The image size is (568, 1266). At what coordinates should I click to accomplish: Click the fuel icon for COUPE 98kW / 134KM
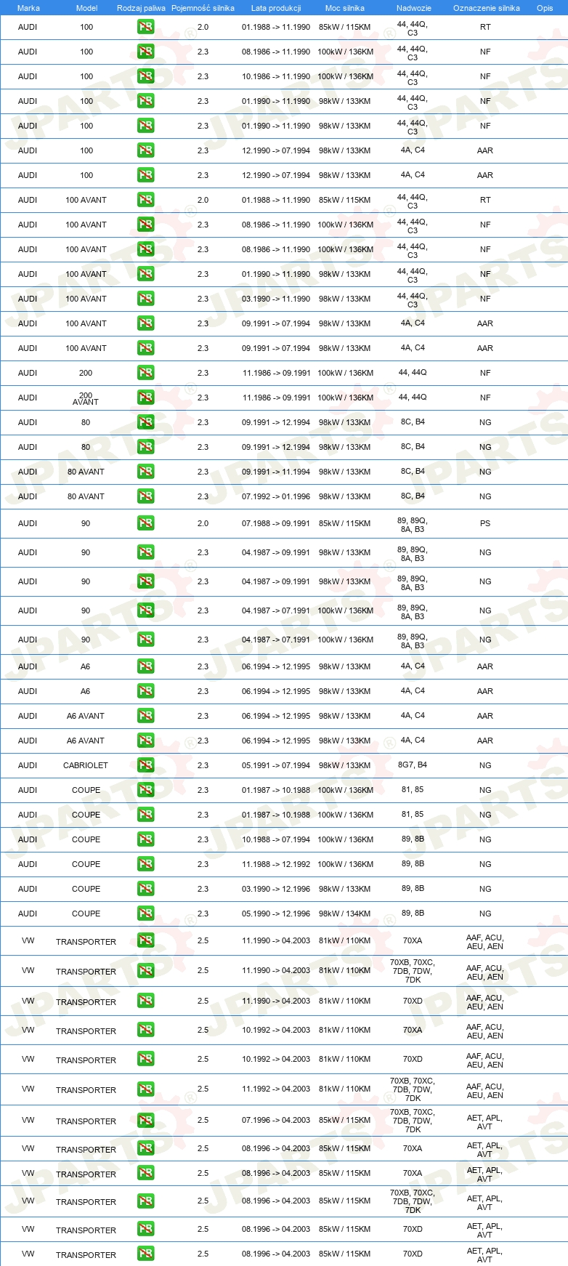point(145,914)
